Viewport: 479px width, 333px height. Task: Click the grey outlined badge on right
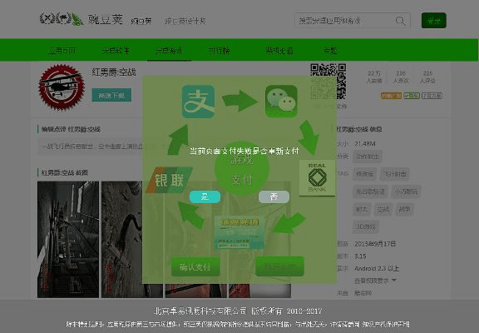[432, 96]
